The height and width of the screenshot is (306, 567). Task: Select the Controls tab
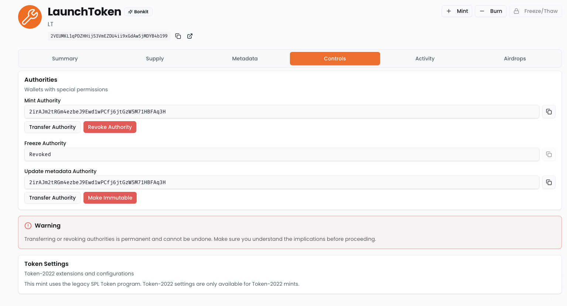point(335,59)
